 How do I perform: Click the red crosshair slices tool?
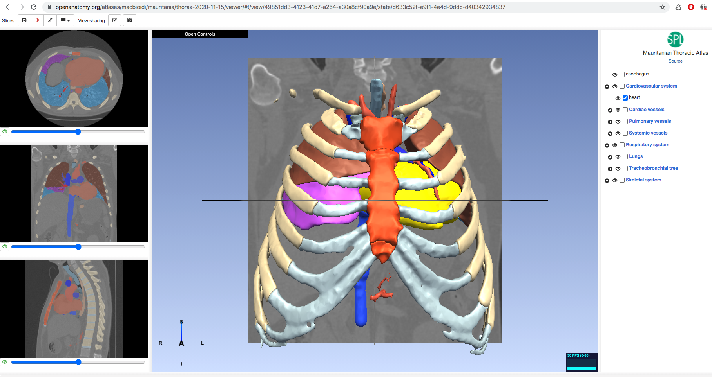[37, 20]
